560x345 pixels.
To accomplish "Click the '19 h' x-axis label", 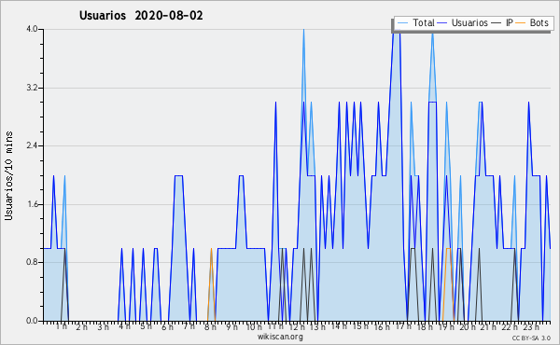I will point(446,326).
